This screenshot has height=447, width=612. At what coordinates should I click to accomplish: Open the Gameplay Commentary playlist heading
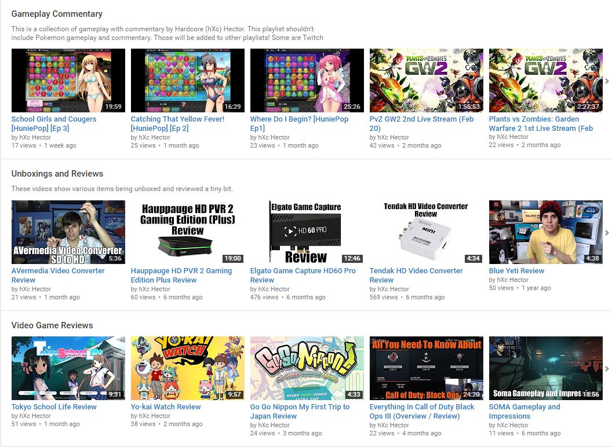57,14
